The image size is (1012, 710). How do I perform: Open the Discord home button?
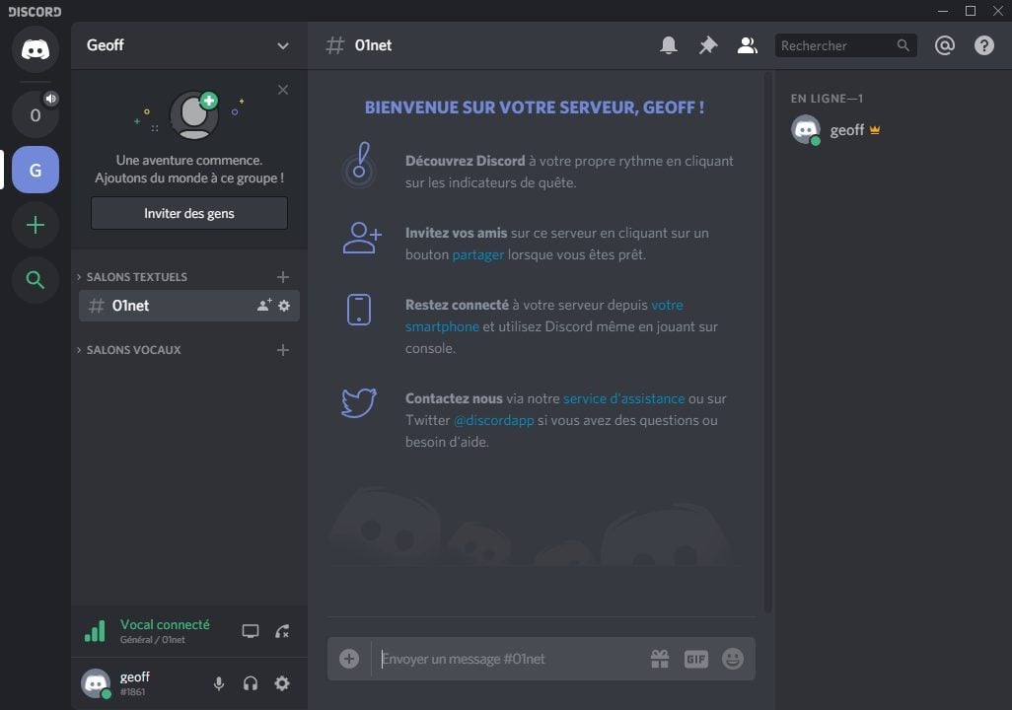pyautogui.click(x=36, y=49)
